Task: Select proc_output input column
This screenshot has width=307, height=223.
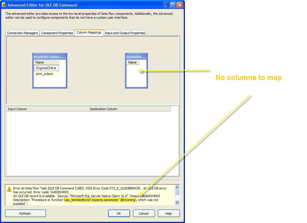Action: click(46, 74)
